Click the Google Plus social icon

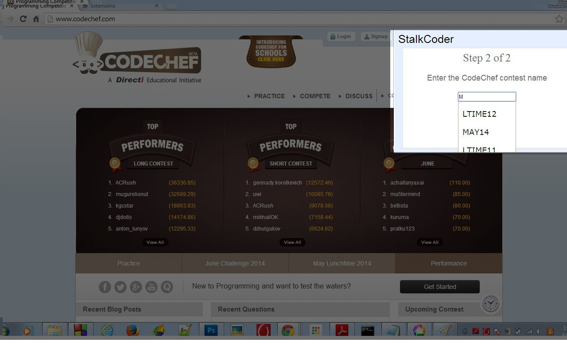pos(136,287)
